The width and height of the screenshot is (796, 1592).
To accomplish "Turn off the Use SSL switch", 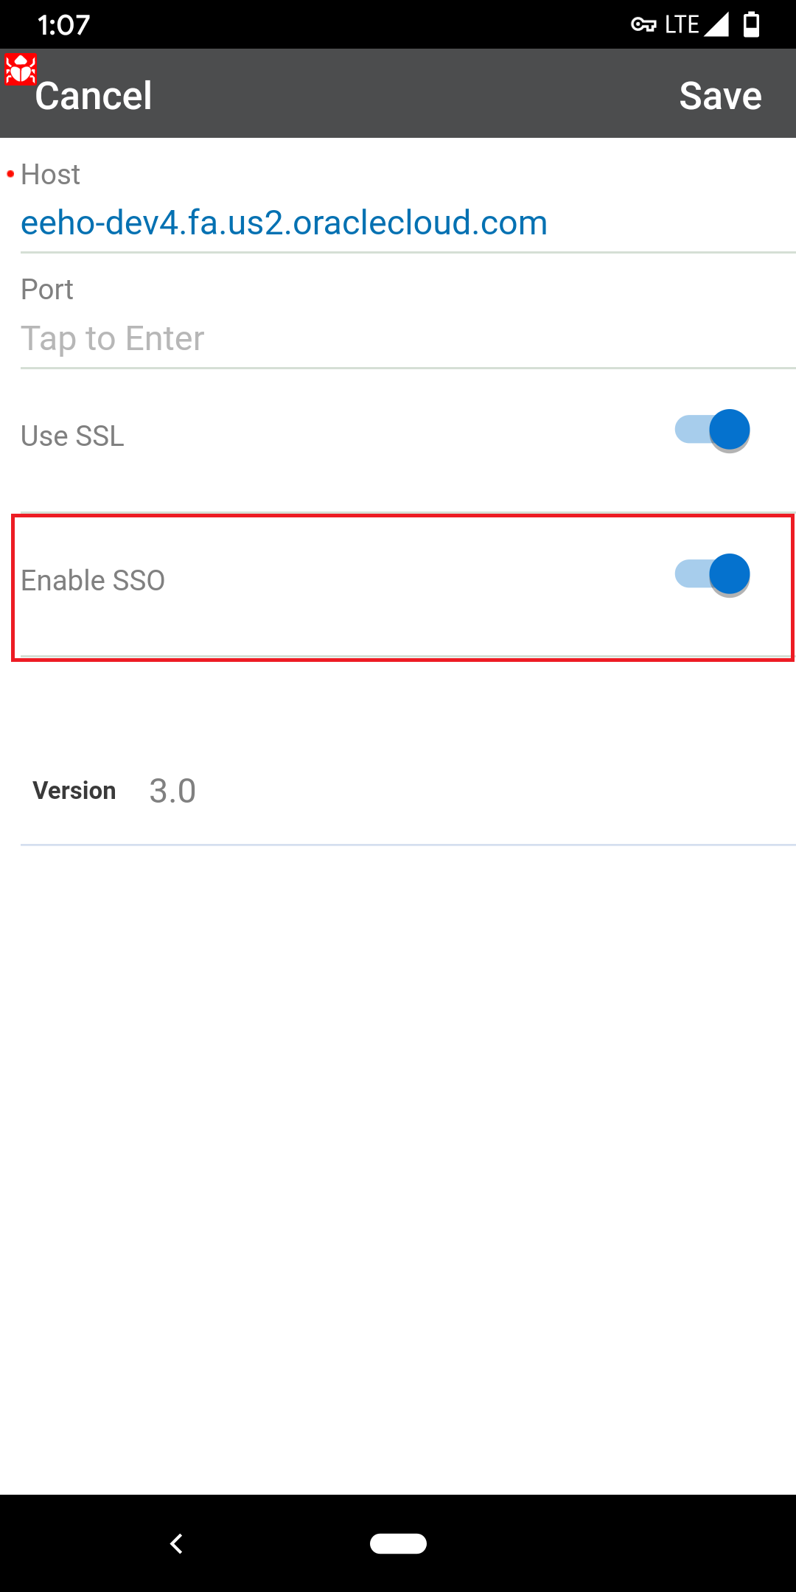I will [x=712, y=430].
